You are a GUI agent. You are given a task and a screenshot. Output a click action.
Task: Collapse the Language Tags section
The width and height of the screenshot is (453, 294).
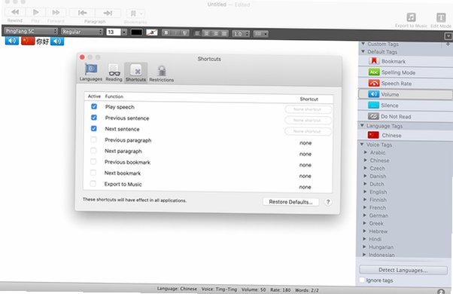click(362, 125)
